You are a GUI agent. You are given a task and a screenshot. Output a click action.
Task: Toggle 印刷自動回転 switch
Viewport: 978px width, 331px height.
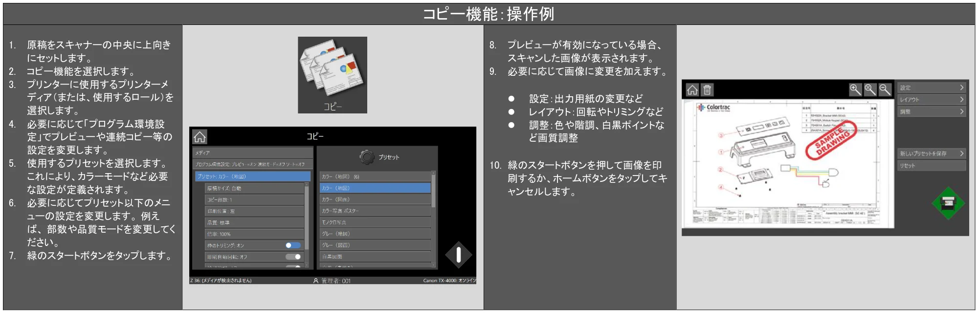tap(293, 257)
